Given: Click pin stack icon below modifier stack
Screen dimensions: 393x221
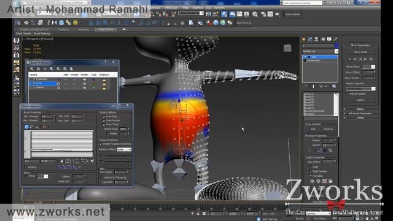Looking at the screenshot, I should (x=306, y=86).
